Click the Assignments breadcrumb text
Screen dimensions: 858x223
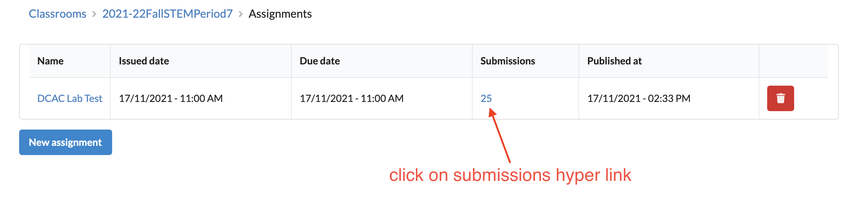pyautogui.click(x=280, y=14)
